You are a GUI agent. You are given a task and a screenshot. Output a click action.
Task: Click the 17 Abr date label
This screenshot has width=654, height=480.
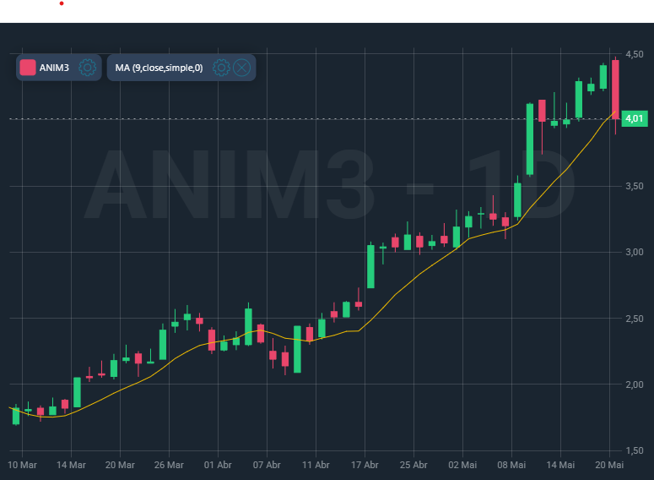click(365, 465)
